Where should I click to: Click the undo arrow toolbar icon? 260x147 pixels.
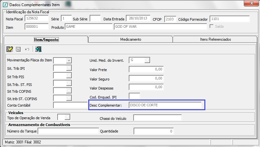click(27, 49)
